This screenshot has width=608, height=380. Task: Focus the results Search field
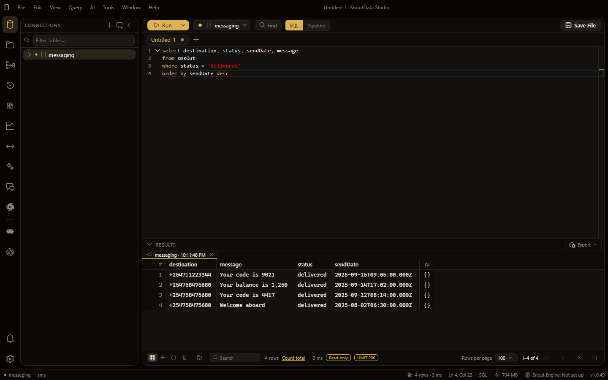[x=235, y=358]
